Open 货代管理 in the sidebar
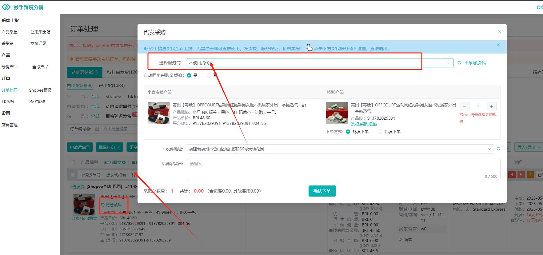 [37, 102]
